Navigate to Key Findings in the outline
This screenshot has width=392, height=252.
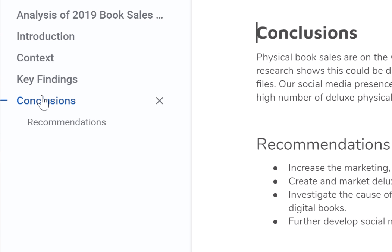[x=47, y=79]
